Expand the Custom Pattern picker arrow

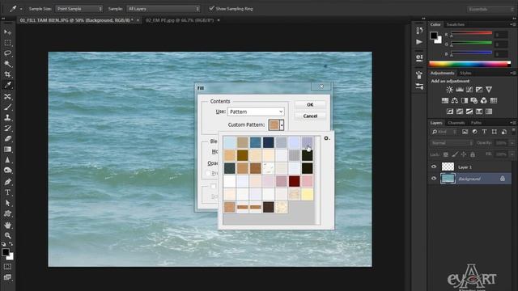pos(282,125)
